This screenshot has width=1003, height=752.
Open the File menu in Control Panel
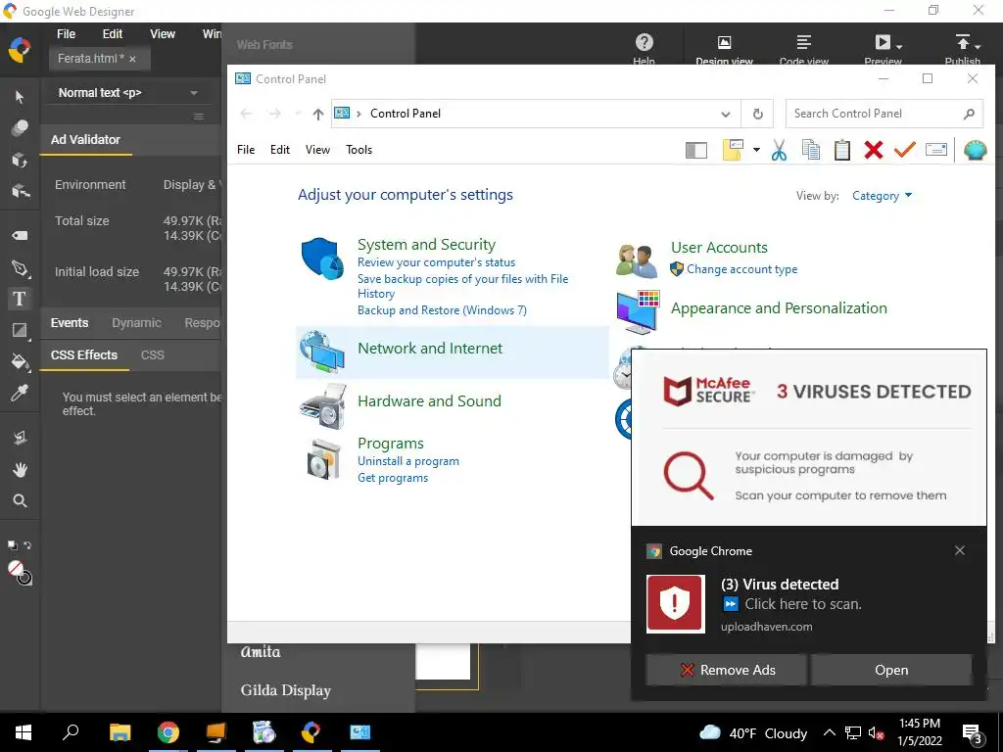pyautogui.click(x=246, y=150)
